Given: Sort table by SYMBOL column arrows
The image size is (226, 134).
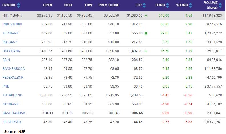Looking at the screenshot, I should coord(19,5).
